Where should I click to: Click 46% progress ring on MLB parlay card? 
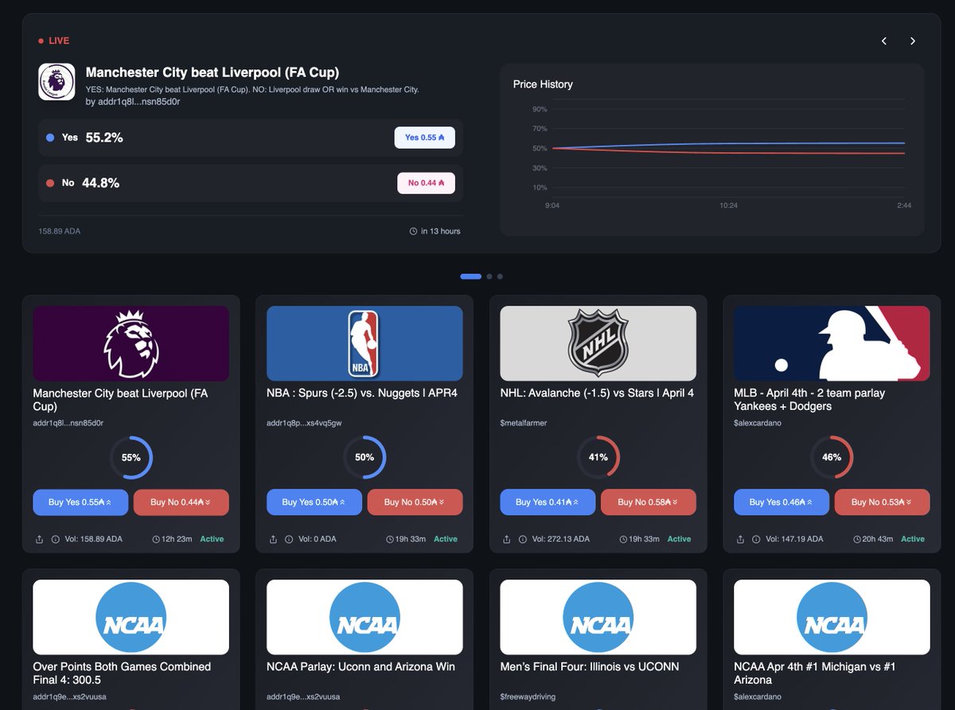coord(832,458)
